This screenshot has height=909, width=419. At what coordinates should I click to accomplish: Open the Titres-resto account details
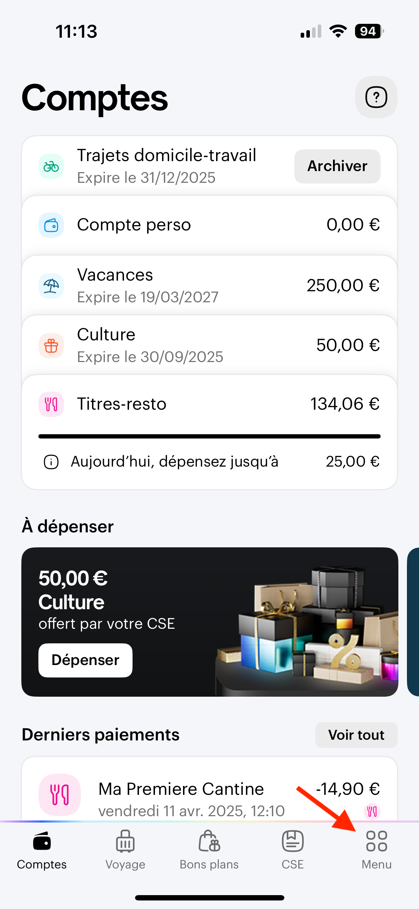(209, 404)
